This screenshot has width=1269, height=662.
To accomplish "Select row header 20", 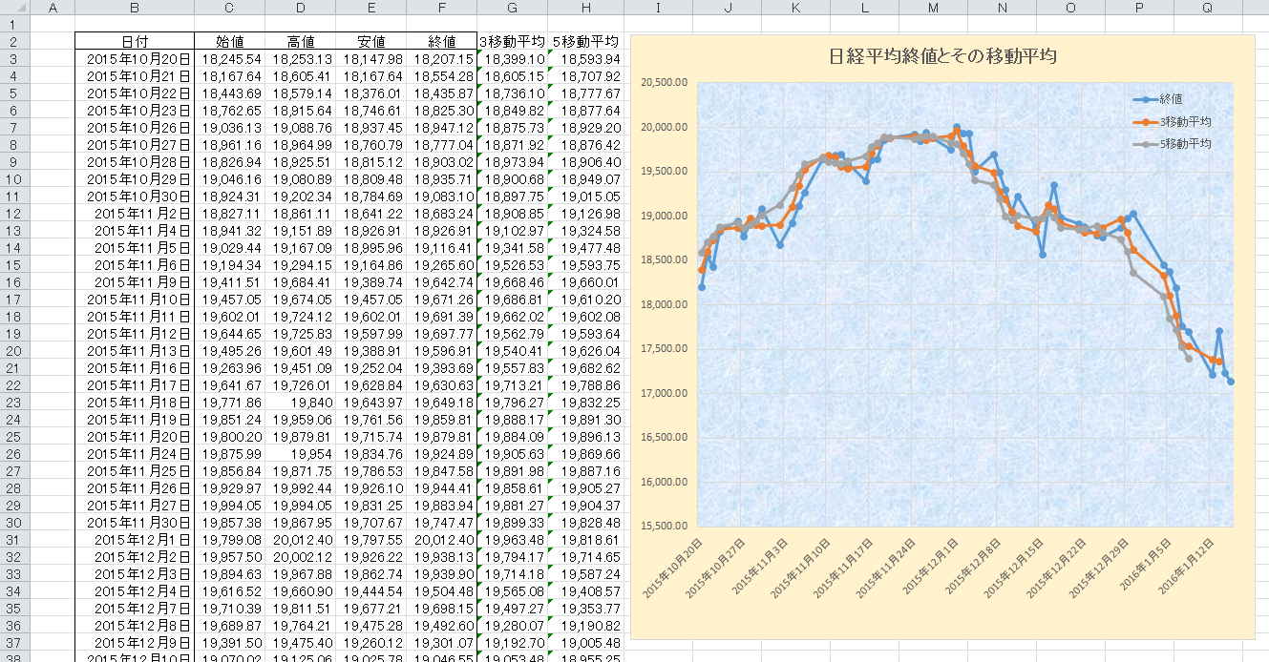I will pyautogui.click(x=15, y=350).
